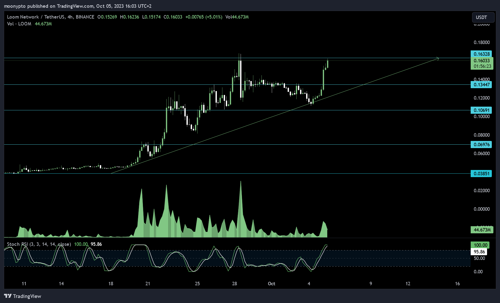Click the TradingView logo at bottom left

pos(23,296)
